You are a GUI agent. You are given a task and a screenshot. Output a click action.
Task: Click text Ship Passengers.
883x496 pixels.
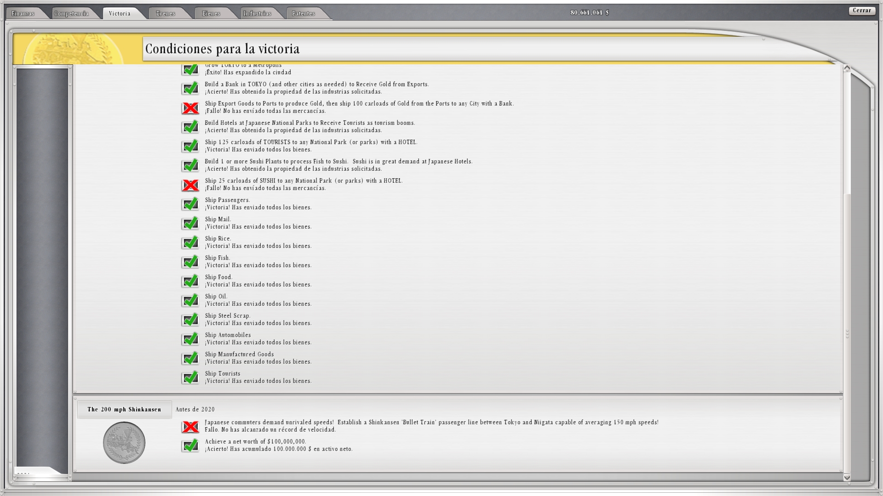coord(227,200)
